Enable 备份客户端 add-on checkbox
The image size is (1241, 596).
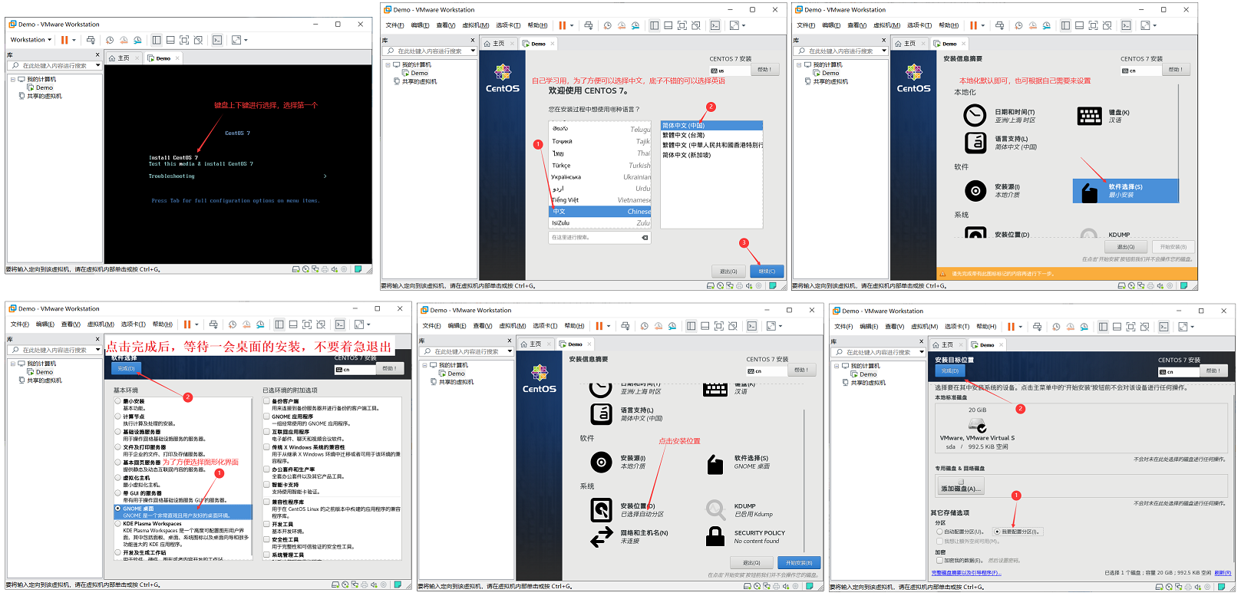coord(267,401)
